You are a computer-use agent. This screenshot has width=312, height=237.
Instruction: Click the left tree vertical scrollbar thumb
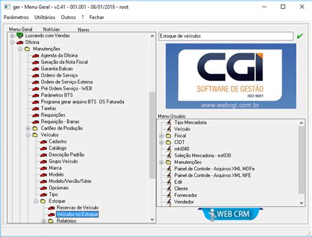click(x=152, y=135)
